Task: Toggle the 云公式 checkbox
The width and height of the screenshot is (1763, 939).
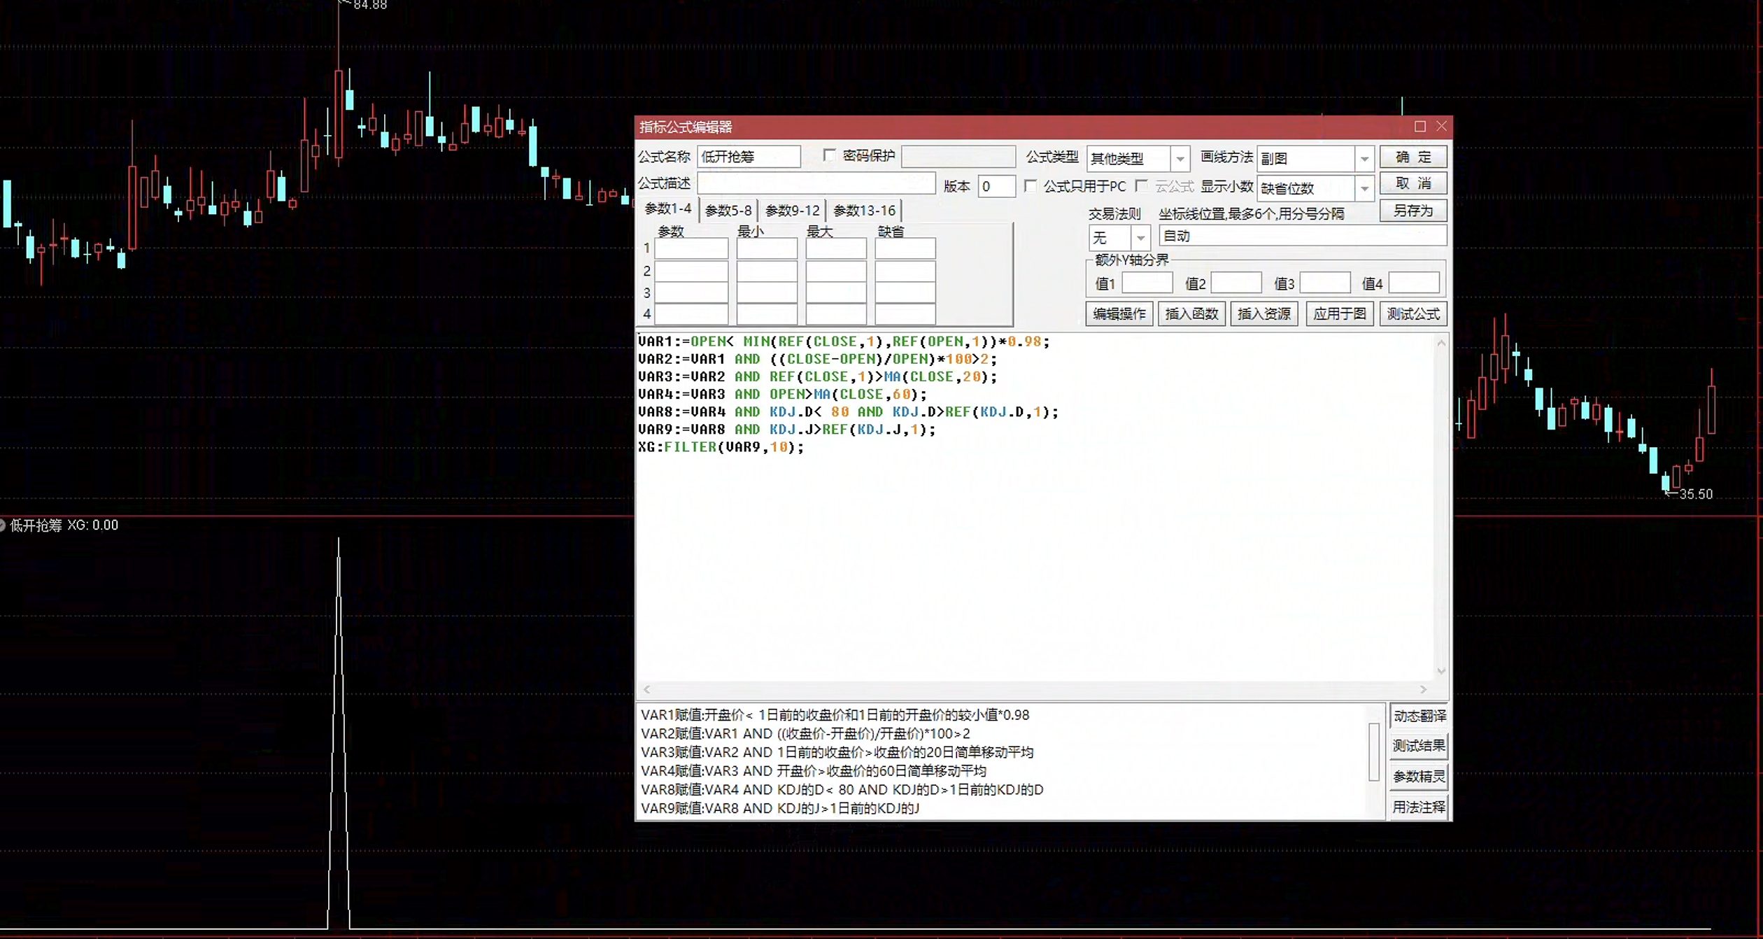Action: pos(1141,186)
